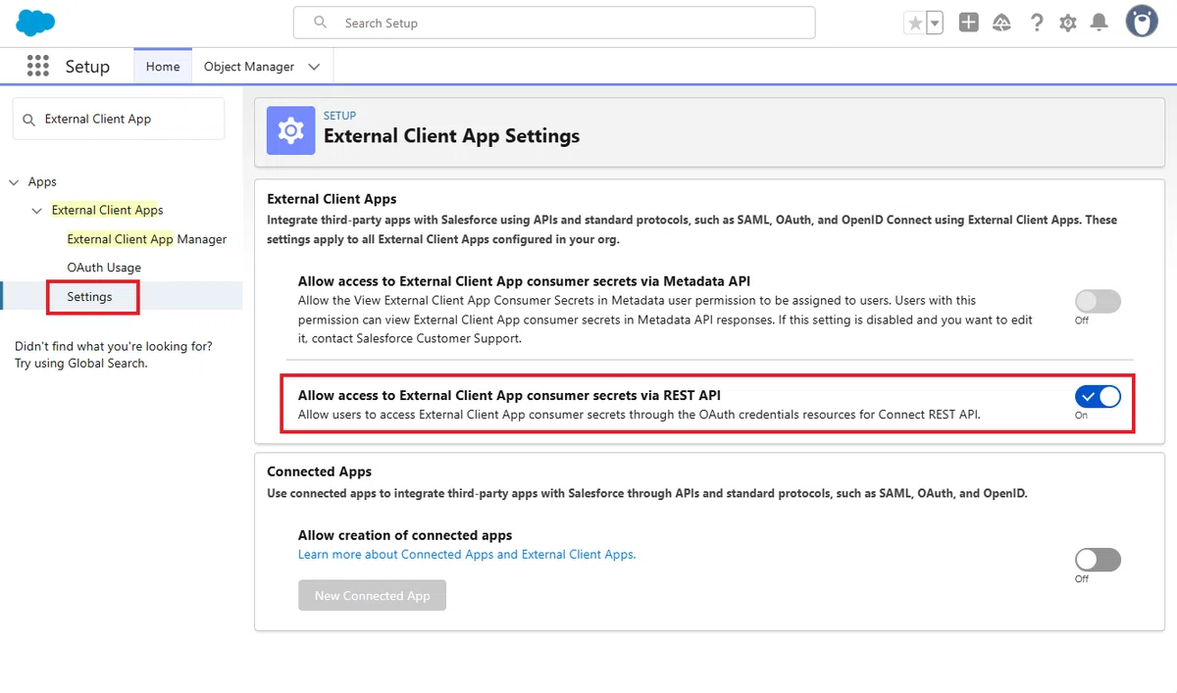Screen dimensions: 1177x693
Task: Open OAuth Usage in sidebar
Action: 104,268
